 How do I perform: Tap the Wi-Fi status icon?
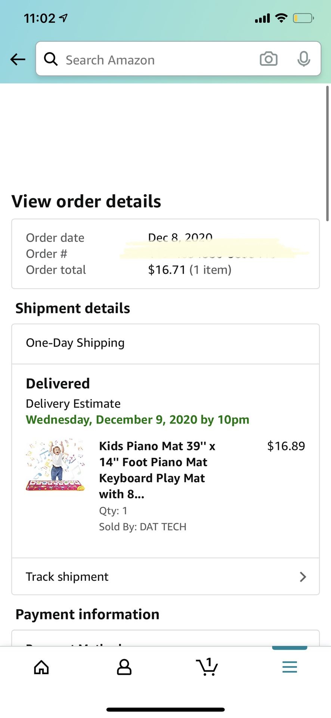click(281, 18)
